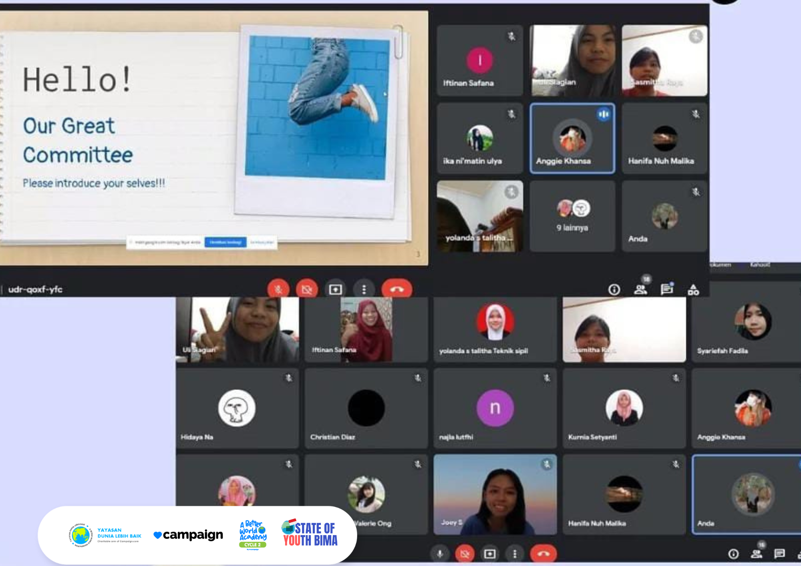801x566 pixels.
Task: Open the '9 lainnya' participants tile
Action: coord(572,216)
